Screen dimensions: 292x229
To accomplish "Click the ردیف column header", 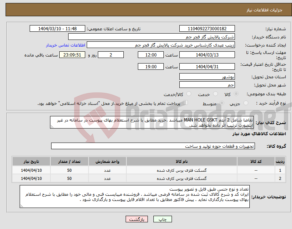I will coord(280,161).
